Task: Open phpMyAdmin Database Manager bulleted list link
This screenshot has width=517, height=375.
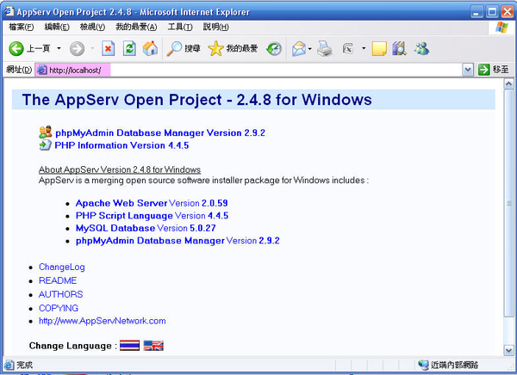Action: click(150, 241)
